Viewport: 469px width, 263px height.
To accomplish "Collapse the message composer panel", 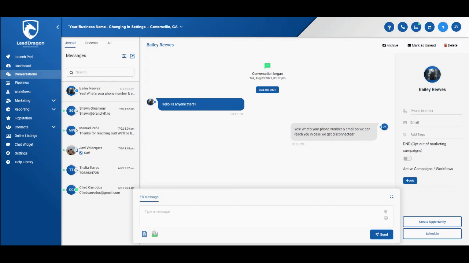I will point(391,197).
